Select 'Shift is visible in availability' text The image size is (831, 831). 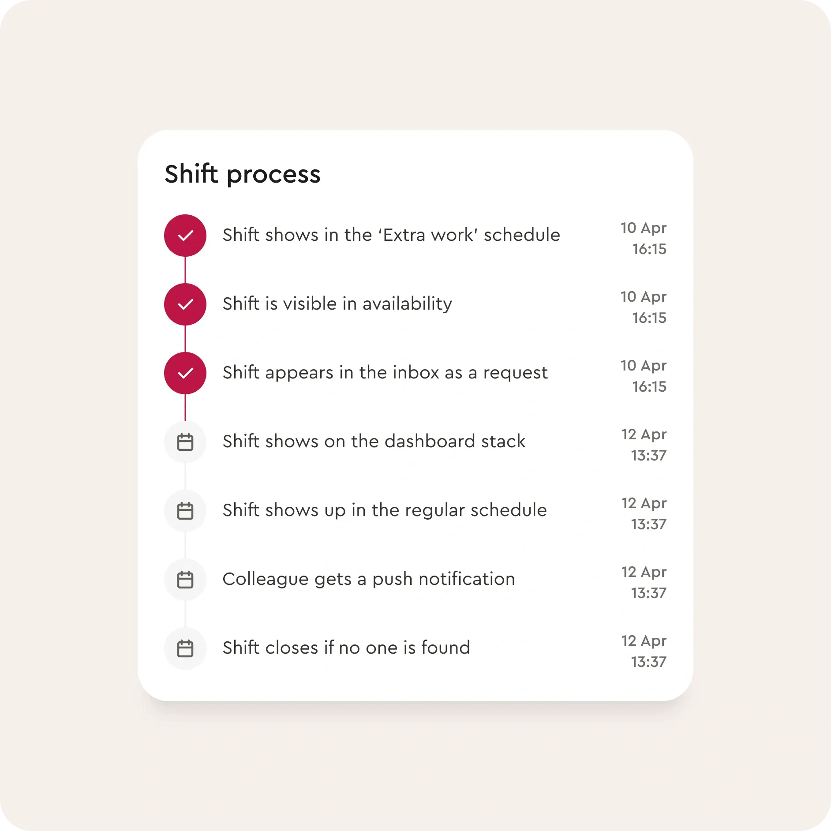point(337,303)
